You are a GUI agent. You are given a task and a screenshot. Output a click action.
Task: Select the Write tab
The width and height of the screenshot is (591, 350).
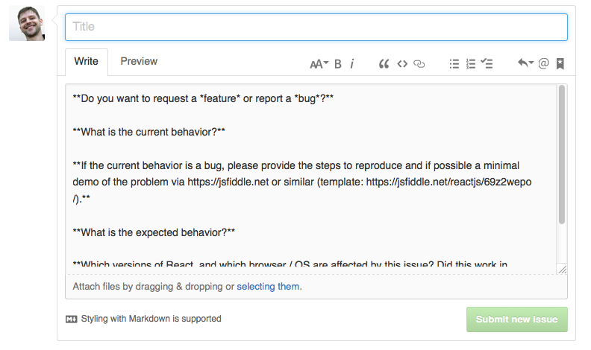(x=87, y=62)
